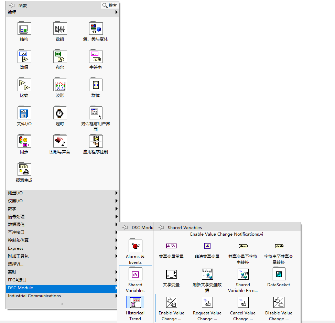Pin the DSC Module subpalette

125,227
